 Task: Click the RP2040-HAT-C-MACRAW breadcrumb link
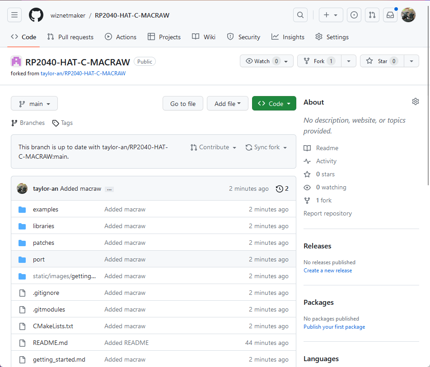[x=132, y=15]
